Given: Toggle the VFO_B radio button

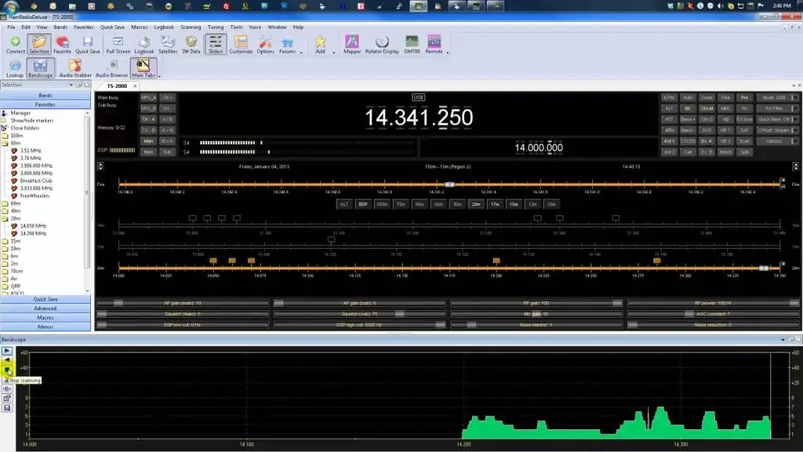Looking at the screenshot, I should pyautogui.click(x=148, y=108).
